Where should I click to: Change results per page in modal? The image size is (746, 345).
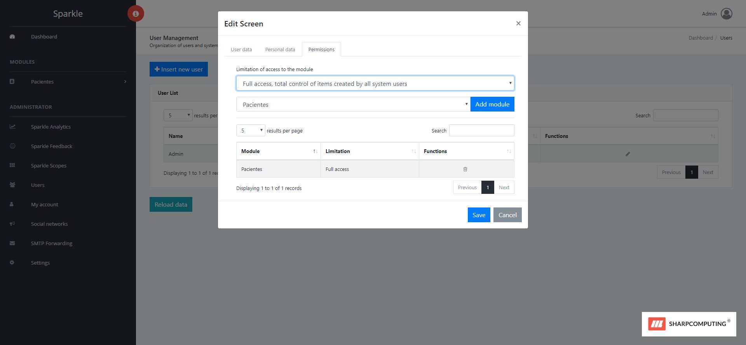click(250, 131)
